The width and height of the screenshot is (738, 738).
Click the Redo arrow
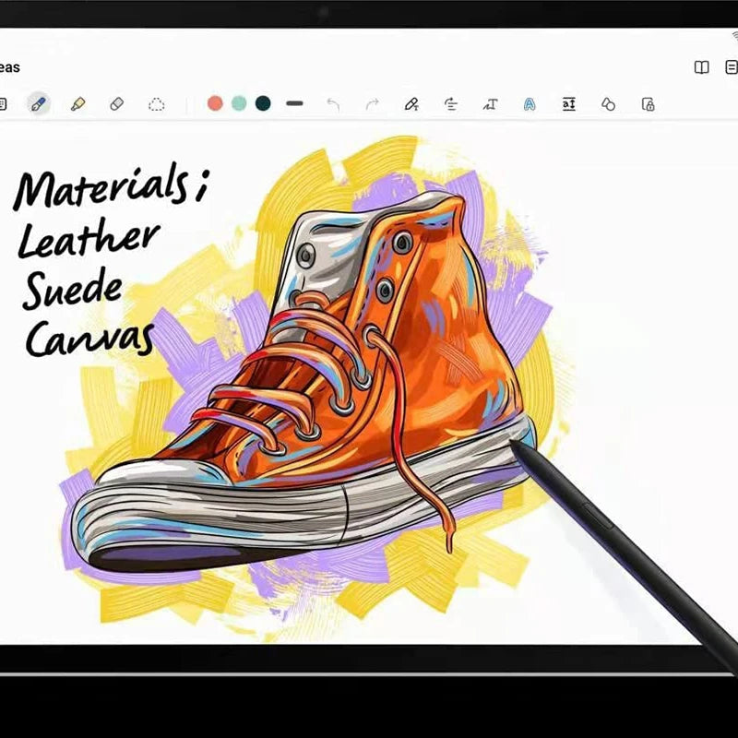373,104
